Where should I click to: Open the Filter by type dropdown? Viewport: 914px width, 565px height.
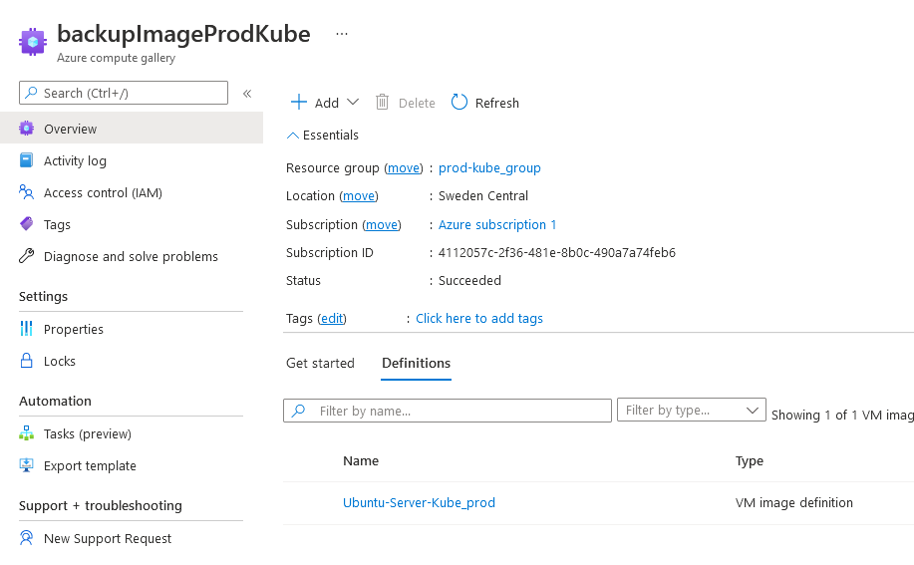(691, 411)
